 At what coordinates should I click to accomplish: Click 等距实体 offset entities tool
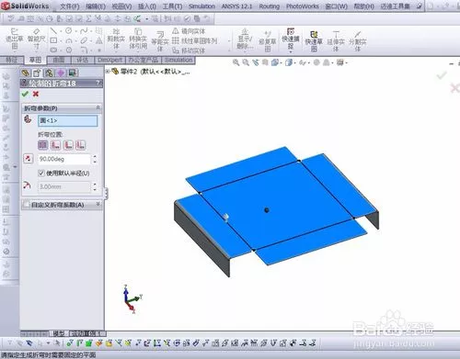pyautogui.click(x=160, y=41)
